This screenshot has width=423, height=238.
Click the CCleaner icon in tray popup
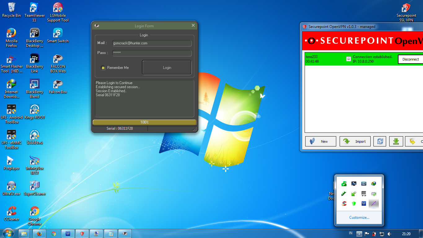(344, 204)
